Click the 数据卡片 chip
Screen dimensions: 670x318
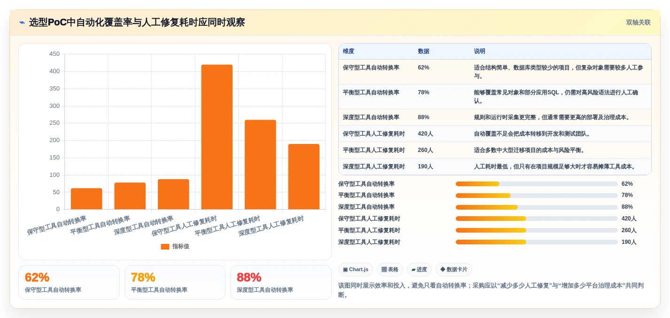coord(454,270)
